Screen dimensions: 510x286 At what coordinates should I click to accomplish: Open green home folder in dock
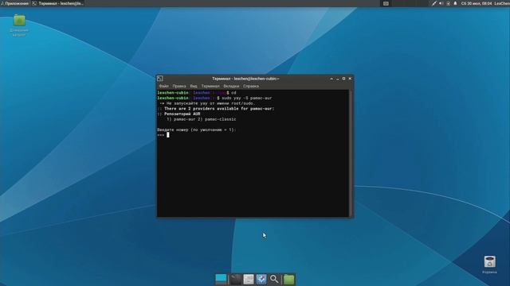pyautogui.click(x=288, y=279)
